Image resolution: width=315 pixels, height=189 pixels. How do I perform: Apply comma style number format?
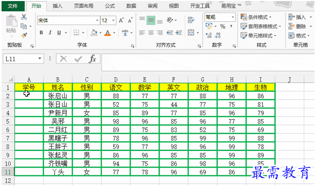pos(232,26)
